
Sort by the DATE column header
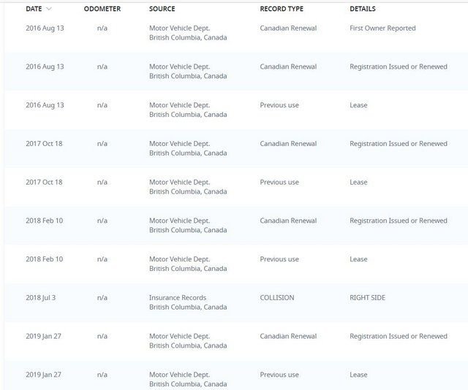coord(34,9)
